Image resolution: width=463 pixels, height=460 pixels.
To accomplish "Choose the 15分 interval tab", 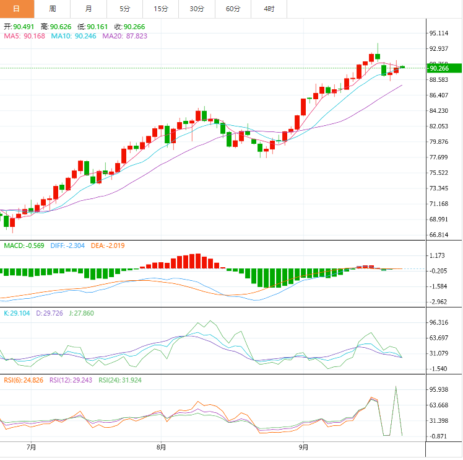I will 161,9.
